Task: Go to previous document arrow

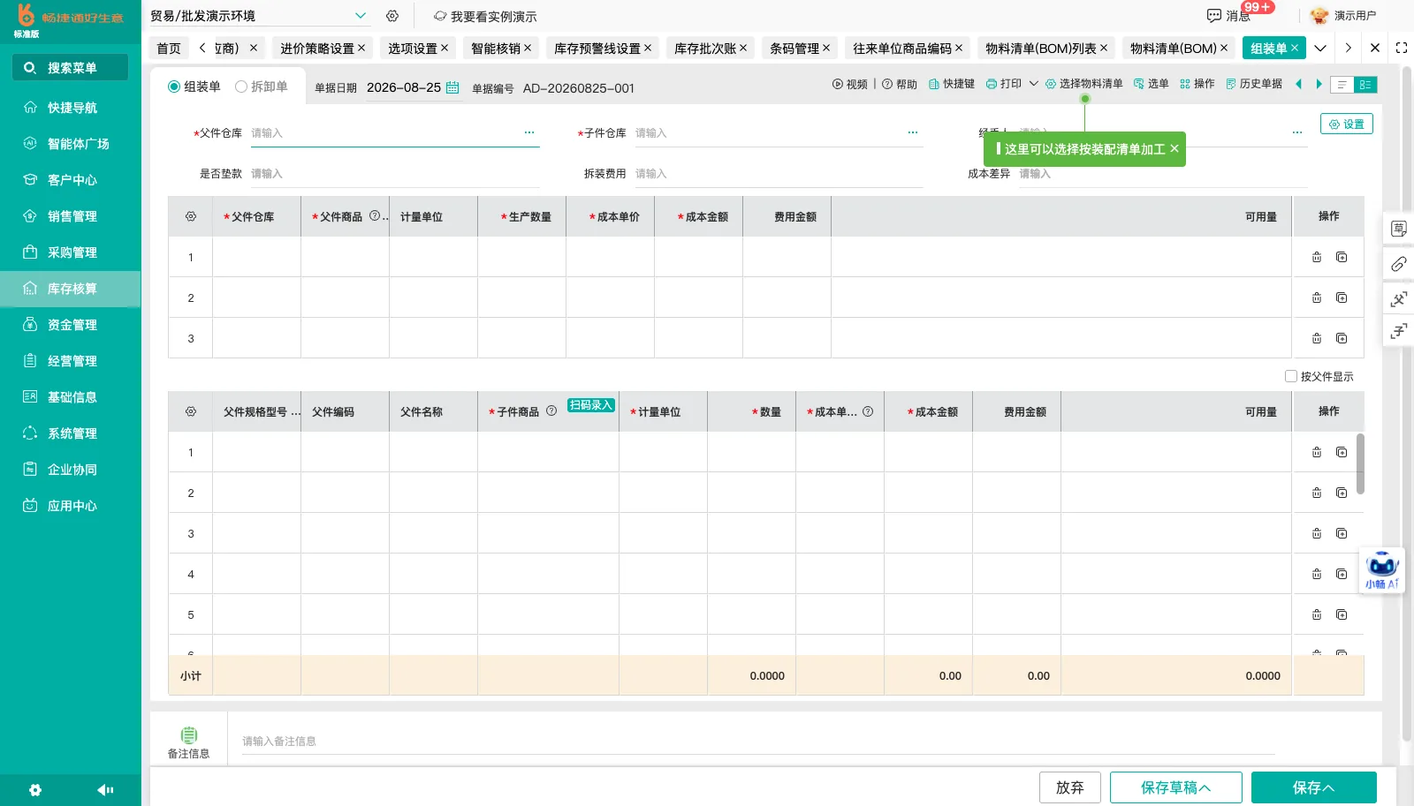Action: 1298,84
